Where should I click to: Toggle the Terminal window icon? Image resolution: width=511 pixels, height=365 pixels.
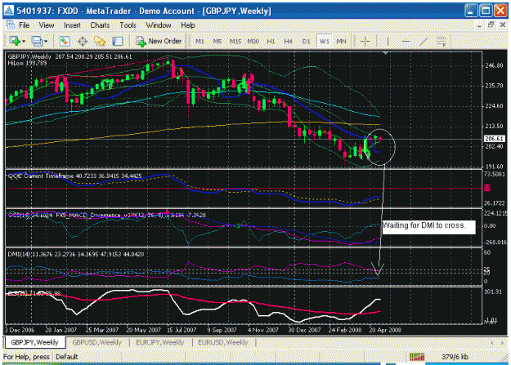(117, 41)
